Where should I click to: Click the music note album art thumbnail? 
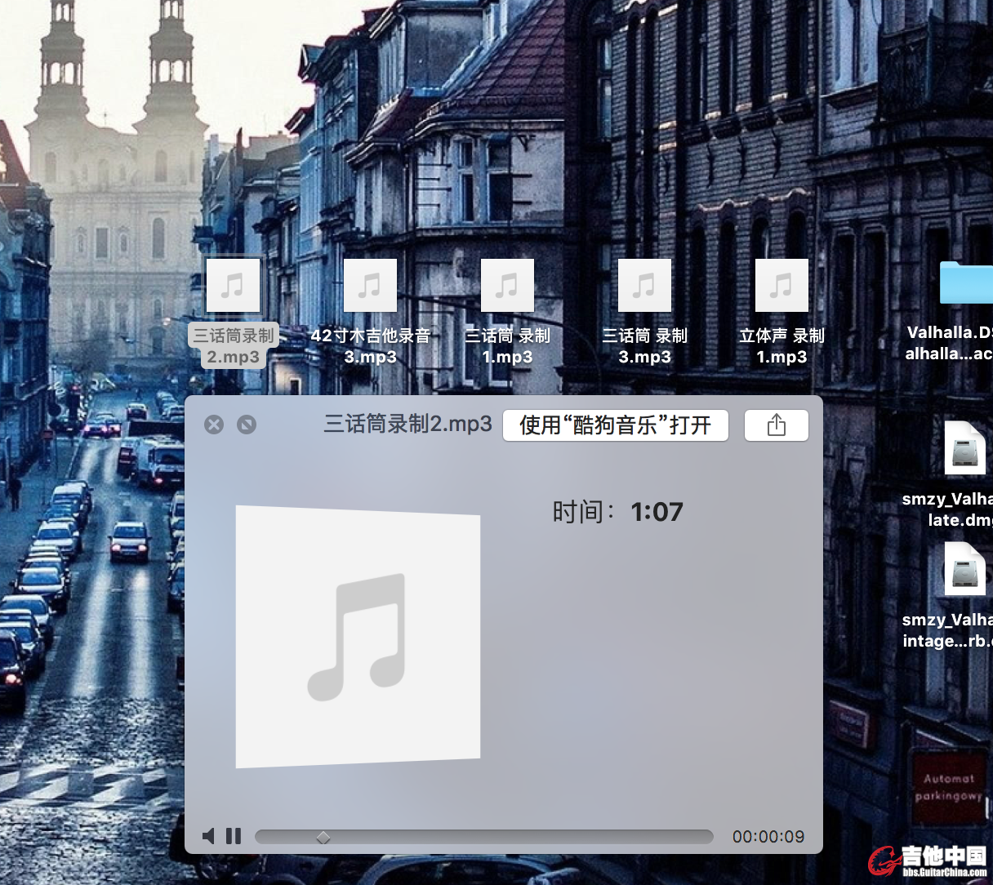(358, 637)
